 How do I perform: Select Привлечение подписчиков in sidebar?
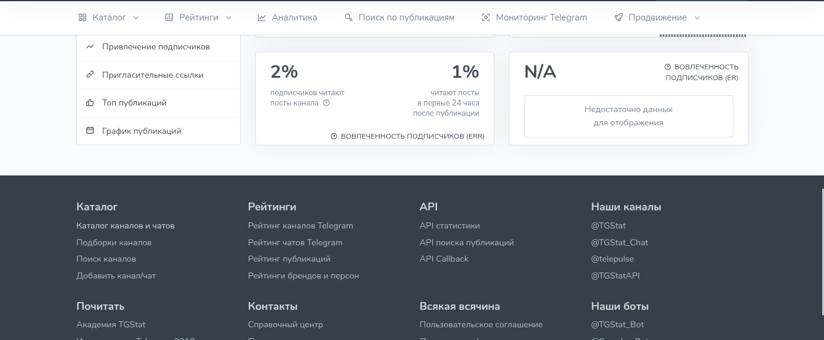tap(158, 47)
